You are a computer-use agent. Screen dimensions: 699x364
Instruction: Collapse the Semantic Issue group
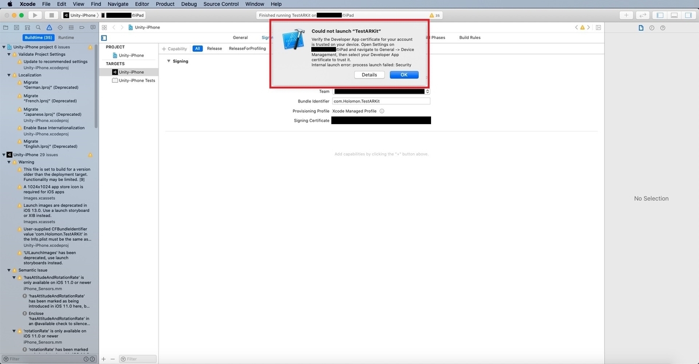(9, 270)
